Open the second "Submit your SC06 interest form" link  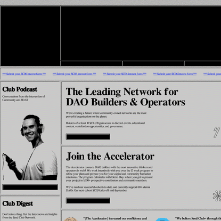(75, 74)
